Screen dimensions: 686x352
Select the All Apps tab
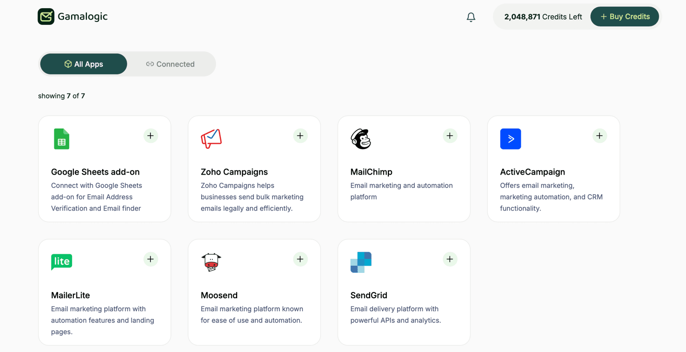coord(83,64)
